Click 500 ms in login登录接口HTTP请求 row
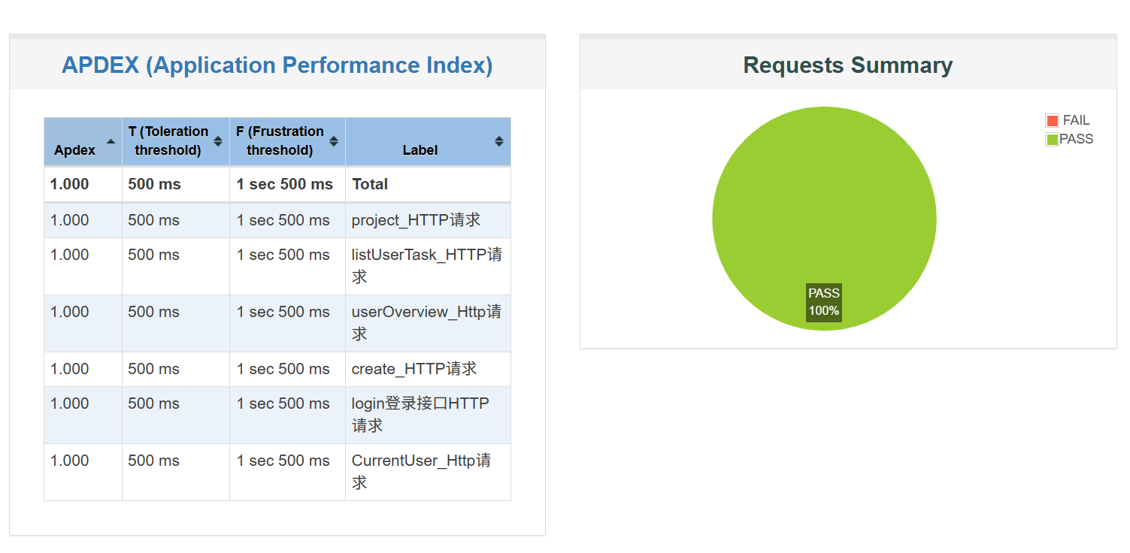 pos(154,403)
